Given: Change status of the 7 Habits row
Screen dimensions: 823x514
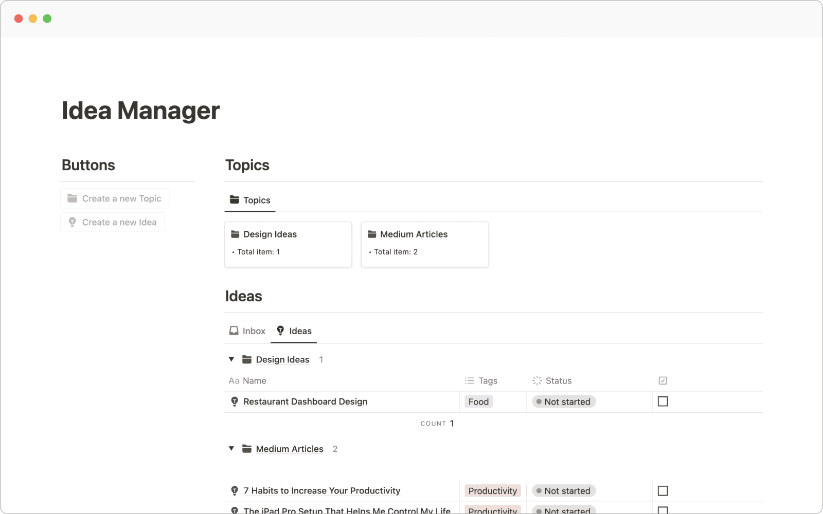Looking at the screenshot, I should pyautogui.click(x=564, y=491).
